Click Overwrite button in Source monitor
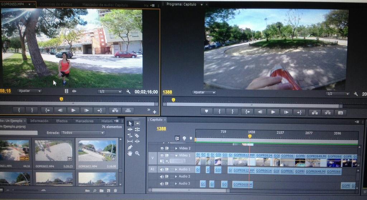The image size is (367, 200). coord(128,110)
